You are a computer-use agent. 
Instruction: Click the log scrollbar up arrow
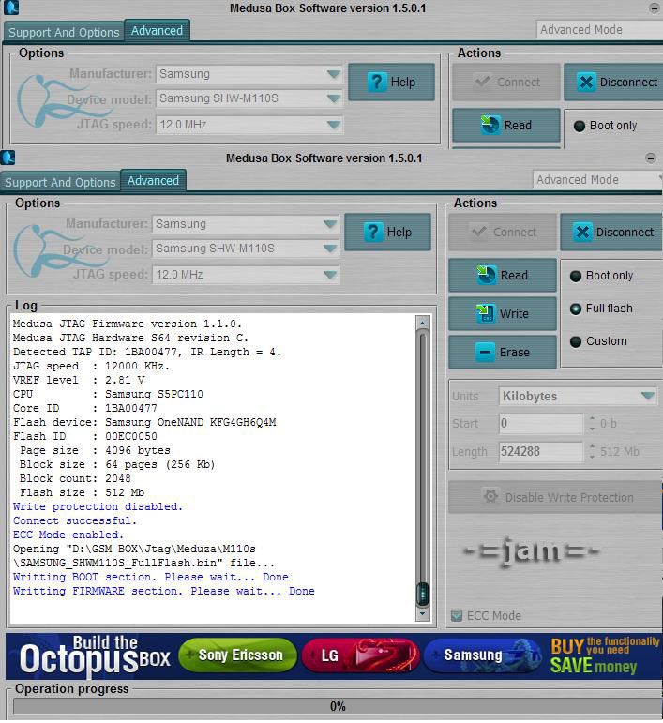coord(422,323)
